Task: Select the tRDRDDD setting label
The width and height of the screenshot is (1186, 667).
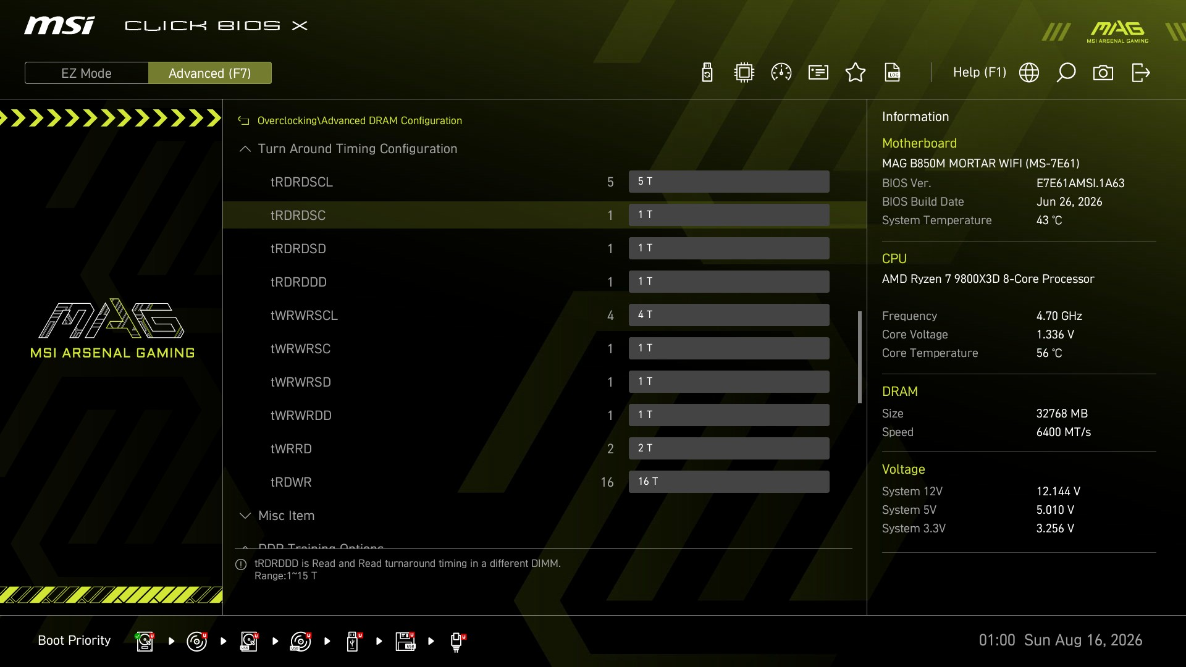Action: click(x=298, y=282)
